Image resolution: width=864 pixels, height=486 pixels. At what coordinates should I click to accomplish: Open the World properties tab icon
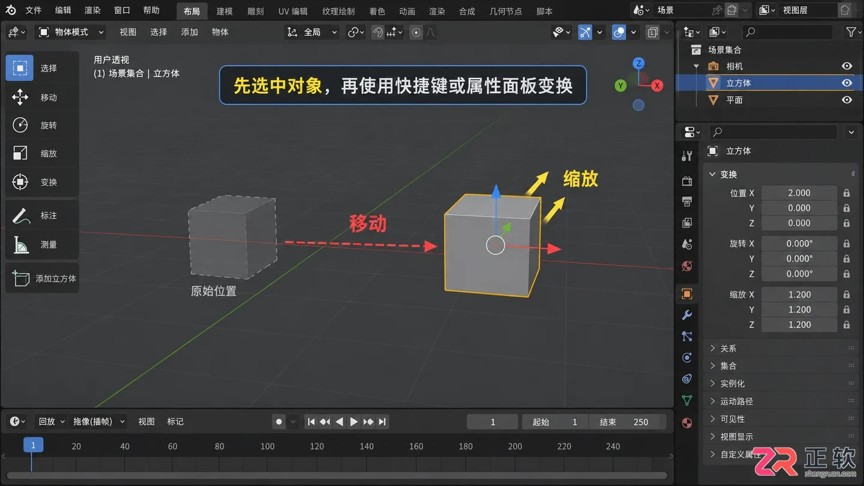pos(687,266)
